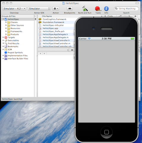
Task: Expand the Resources folder
Action: tap(6, 28)
